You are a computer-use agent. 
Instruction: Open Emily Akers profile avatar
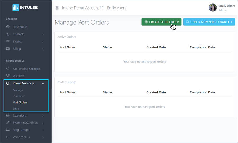(213, 8)
